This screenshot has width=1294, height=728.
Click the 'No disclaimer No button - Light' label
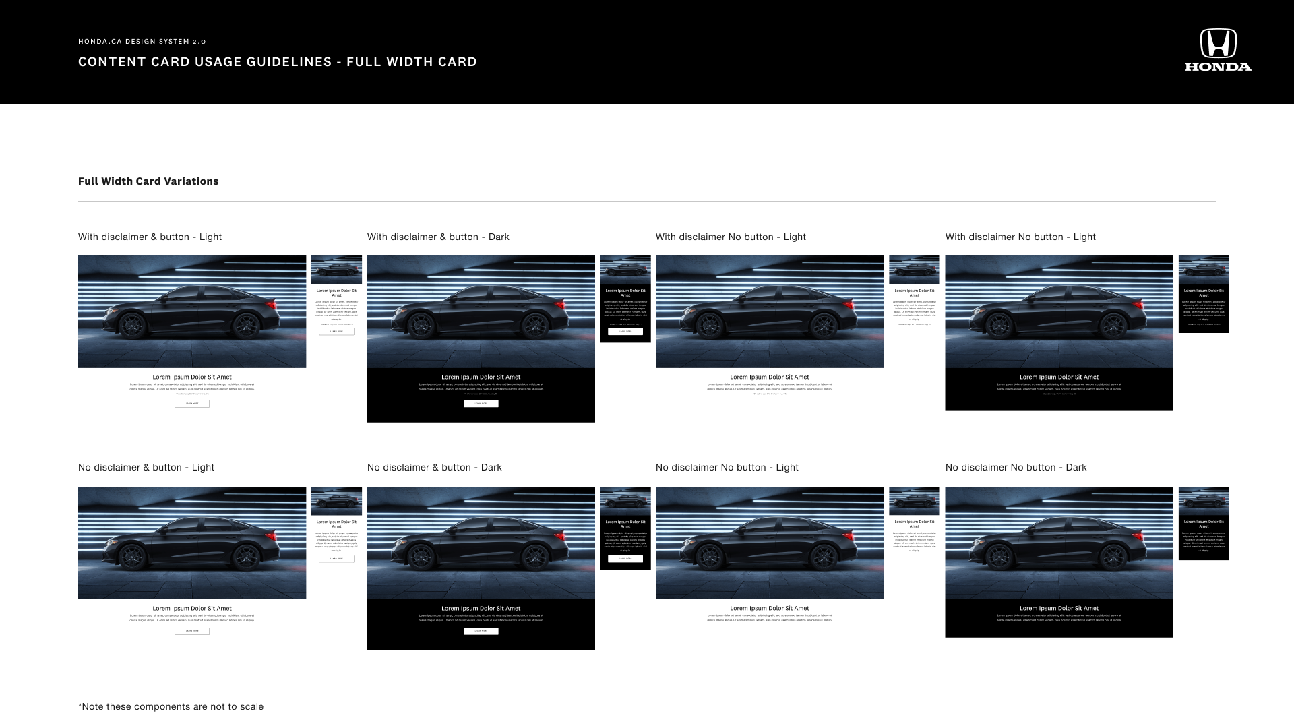(x=727, y=467)
